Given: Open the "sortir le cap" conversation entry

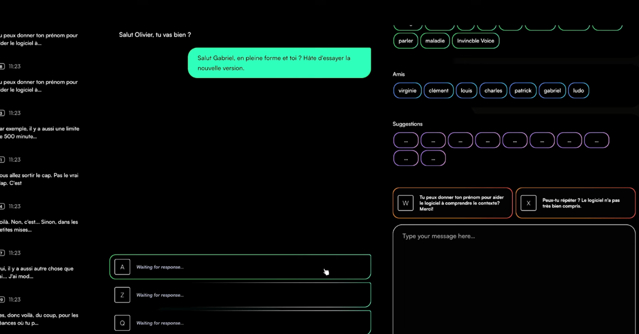Looking at the screenshot, I should pyautogui.click(x=39, y=179).
